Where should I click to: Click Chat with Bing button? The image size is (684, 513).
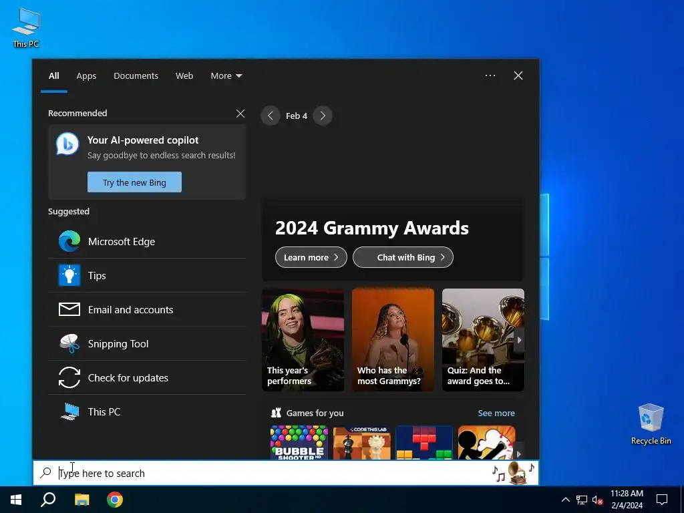click(403, 257)
